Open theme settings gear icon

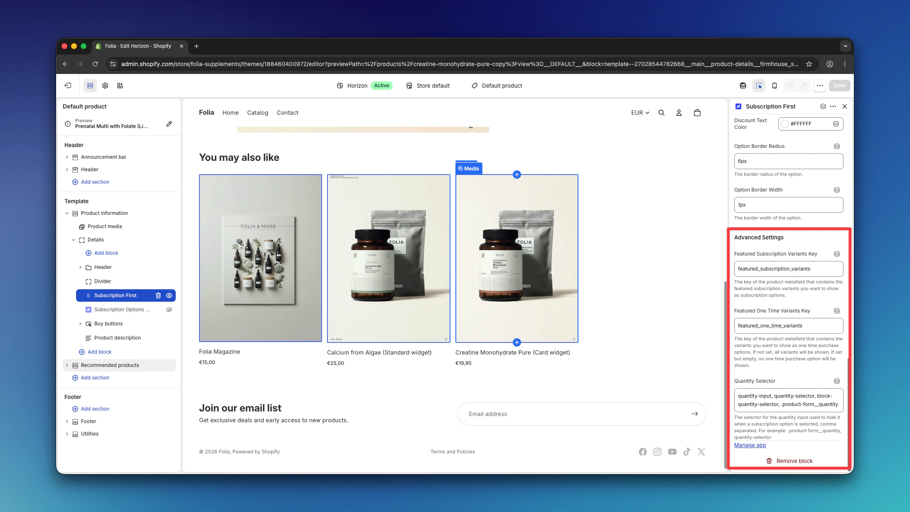coord(105,86)
